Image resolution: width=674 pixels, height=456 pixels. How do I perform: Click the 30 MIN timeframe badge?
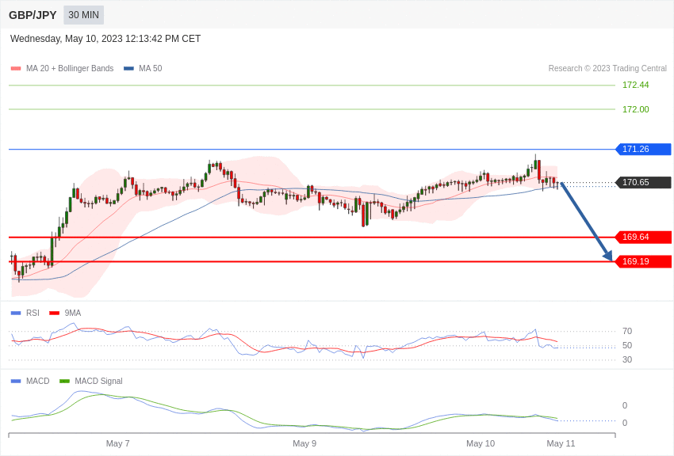pyautogui.click(x=83, y=15)
